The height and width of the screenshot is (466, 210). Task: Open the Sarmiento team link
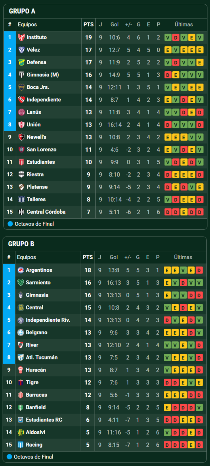(38, 282)
